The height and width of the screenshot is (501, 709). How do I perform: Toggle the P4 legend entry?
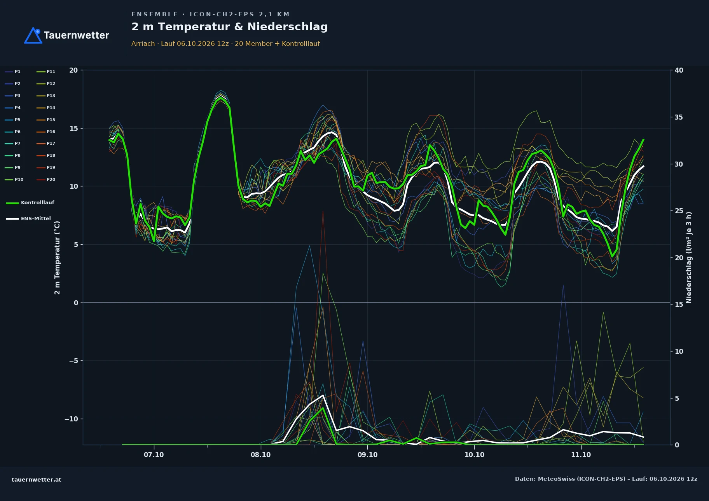[12, 108]
